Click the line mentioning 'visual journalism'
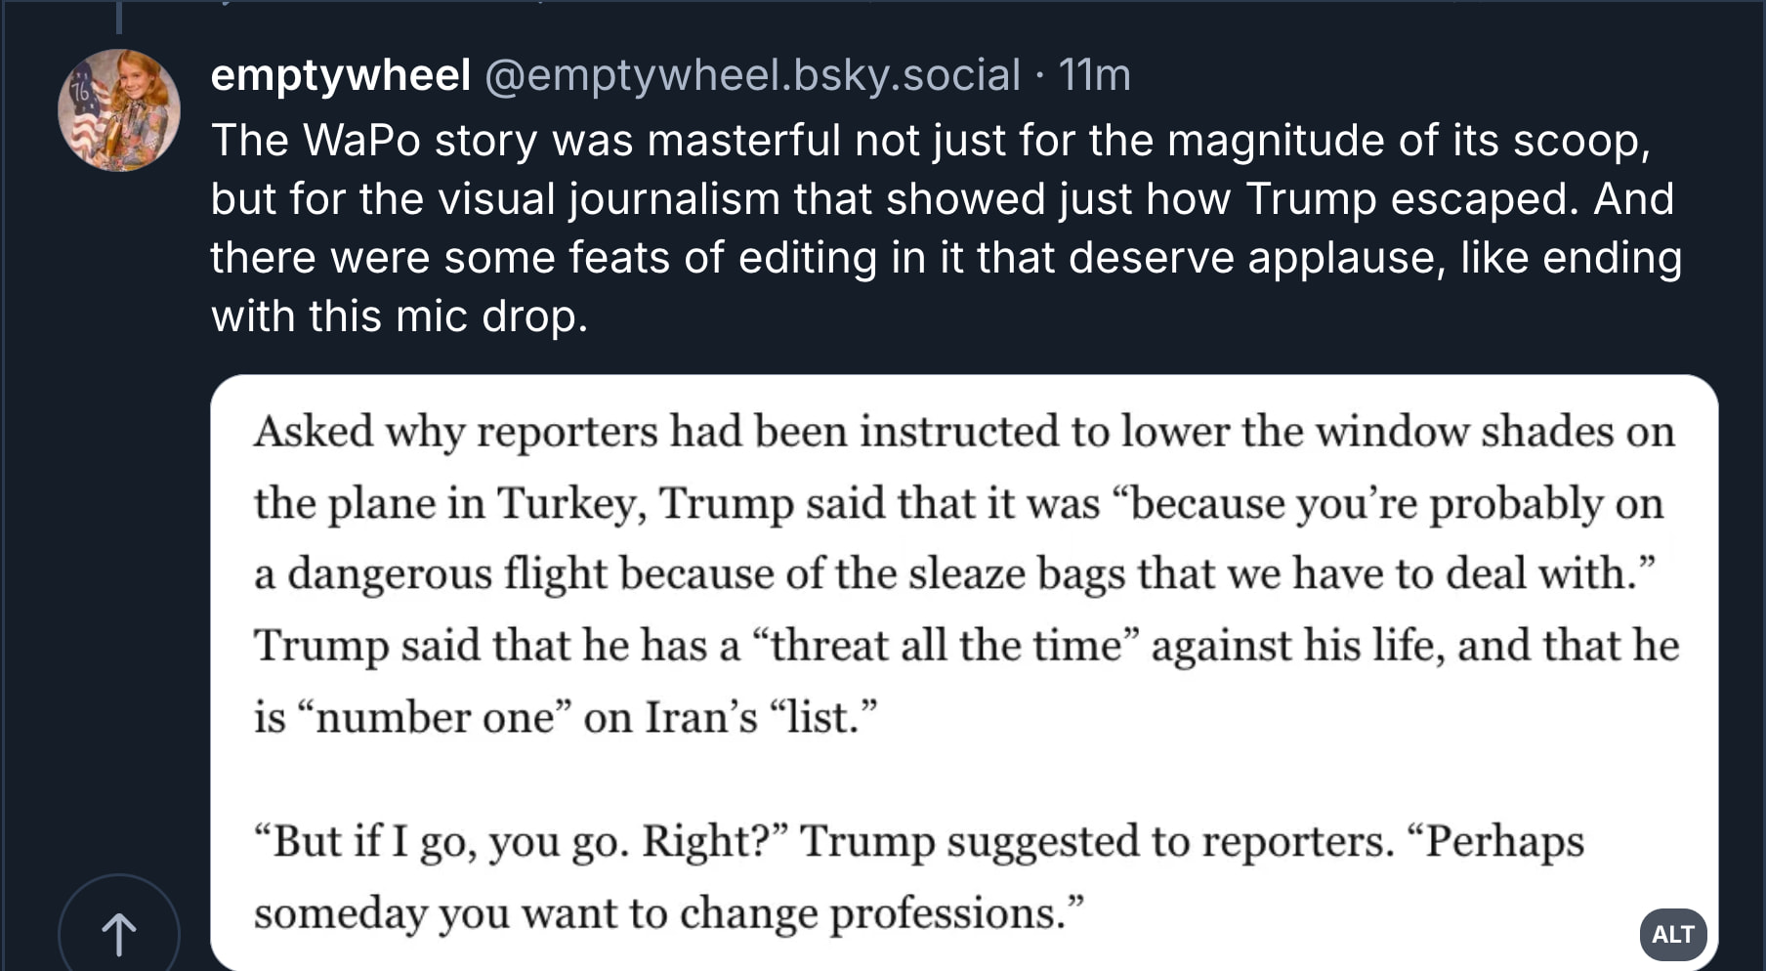The height and width of the screenshot is (971, 1766). point(943,198)
